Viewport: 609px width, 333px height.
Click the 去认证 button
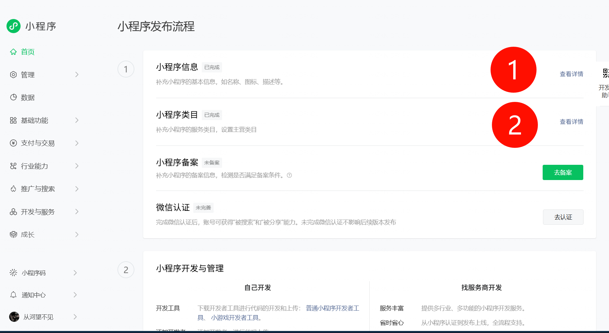click(x=563, y=217)
